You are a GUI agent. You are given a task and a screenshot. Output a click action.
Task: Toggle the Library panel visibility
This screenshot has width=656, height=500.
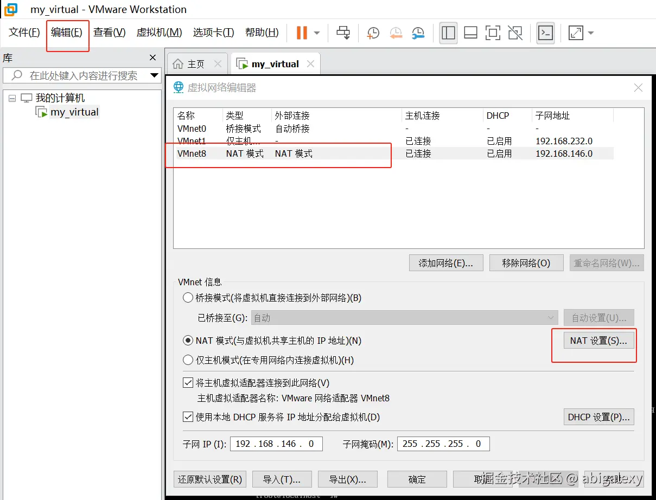[x=448, y=33]
